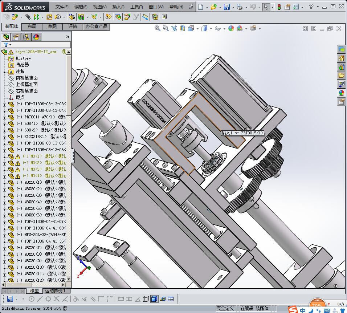Open the DisplayManager color ball tab
This screenshot has width=347, height=313.
coord(36,37)
